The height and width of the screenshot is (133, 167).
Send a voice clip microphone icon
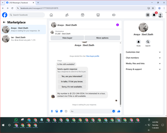(x=52, y=111)
